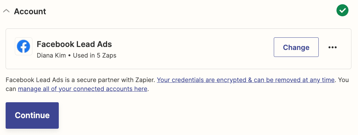Click the green checkmark status icon
The height and width of the screenshot is (135, 358).
pos(342,10)
